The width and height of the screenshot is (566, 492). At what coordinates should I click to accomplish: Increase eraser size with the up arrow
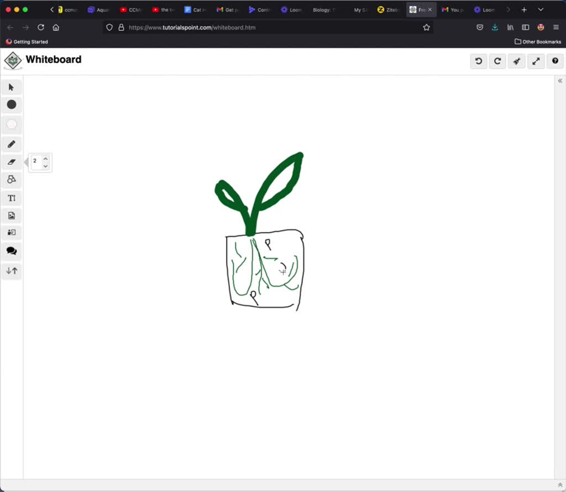pyautogui.click(x=45, y=158)
